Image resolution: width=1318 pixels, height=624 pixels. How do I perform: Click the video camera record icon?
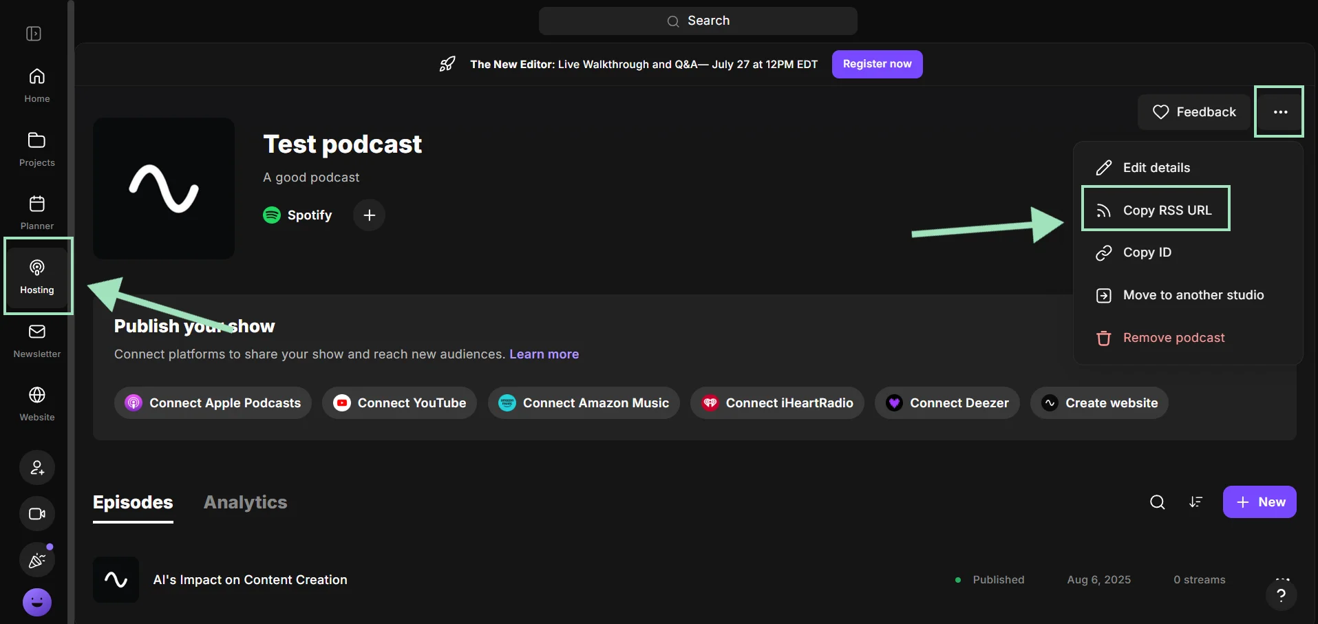(37, 514)
